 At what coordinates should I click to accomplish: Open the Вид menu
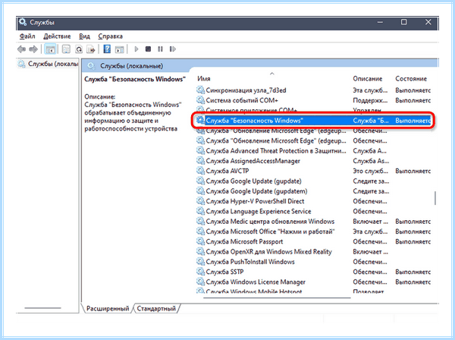coord(84,36)
